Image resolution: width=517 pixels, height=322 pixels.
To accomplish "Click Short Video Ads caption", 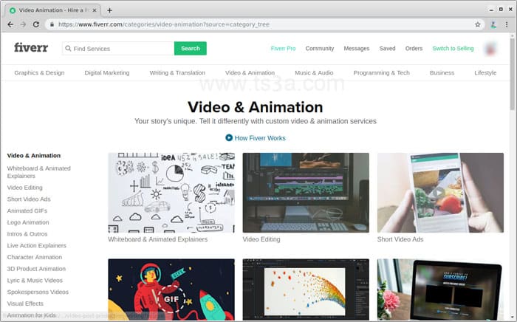I will click(400, 239).
